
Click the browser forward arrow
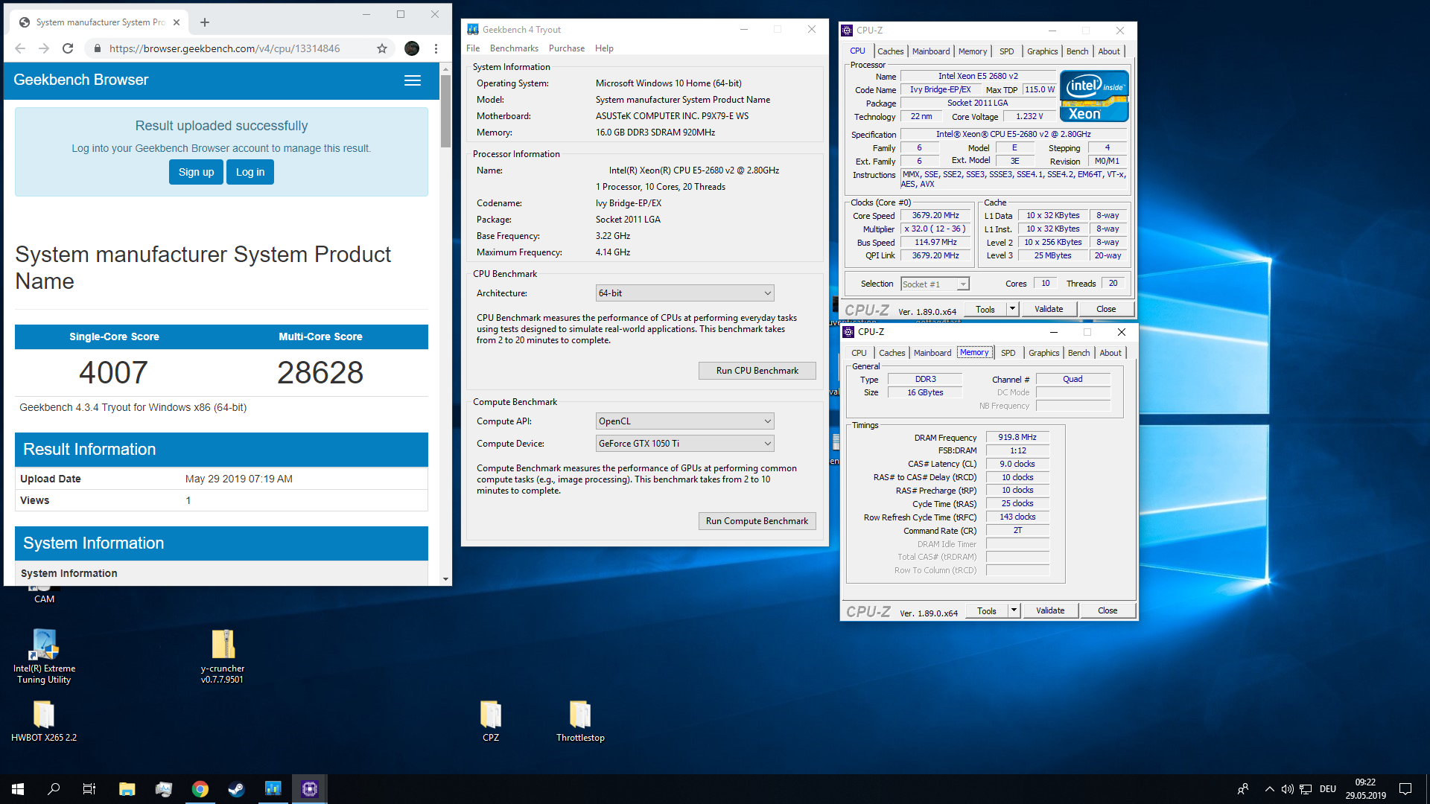44,48
